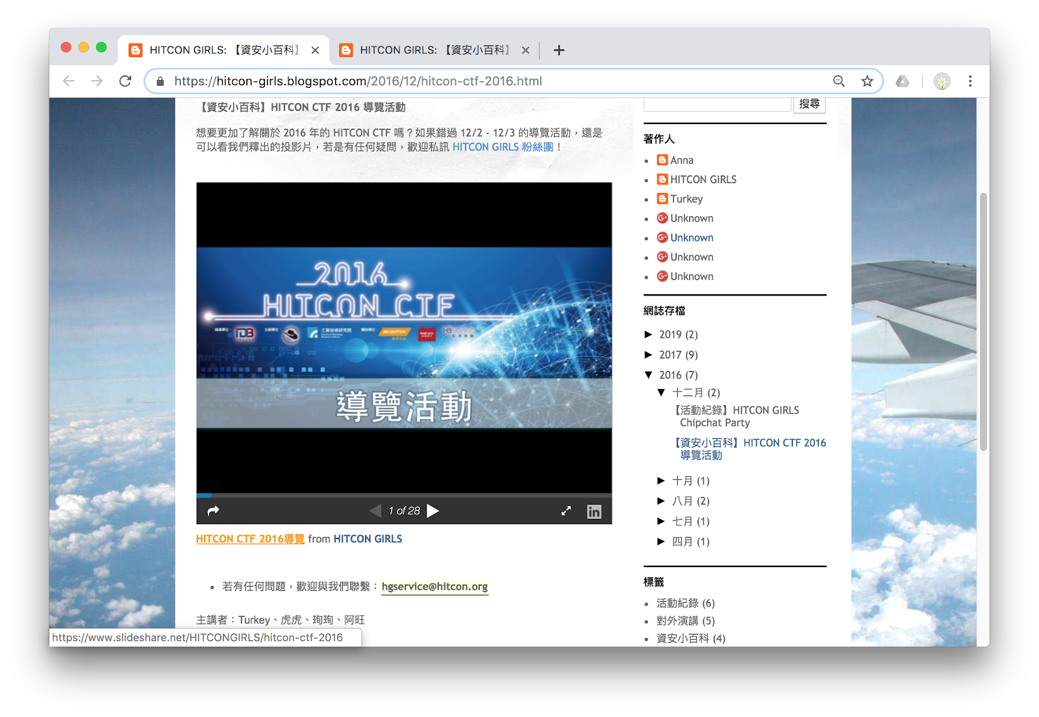The width and height of the screenshot is (1039, 717).
Task: Open author Turkey's profile
Action: pyautogui.click(x=686, y=199)
